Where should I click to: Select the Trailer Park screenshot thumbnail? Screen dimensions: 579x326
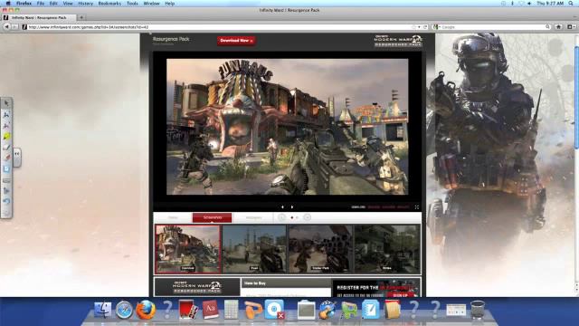click(320, 249)
